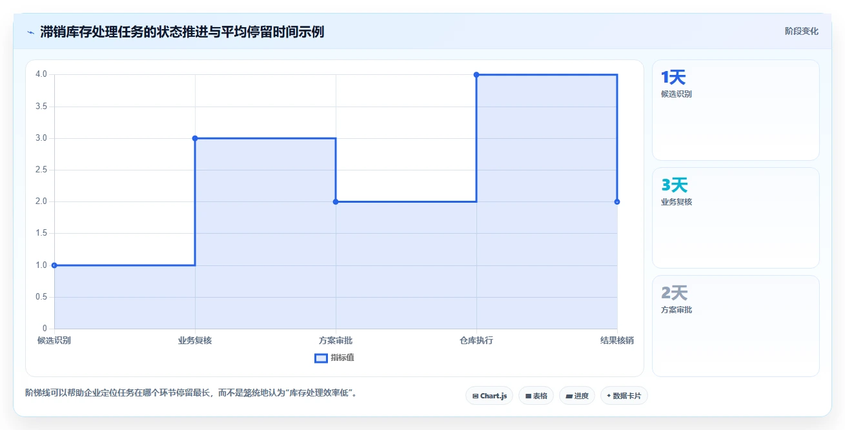
Task: Click the 候选识别 x-axis label
Action: pyautogui.click(x=54, y=341)
